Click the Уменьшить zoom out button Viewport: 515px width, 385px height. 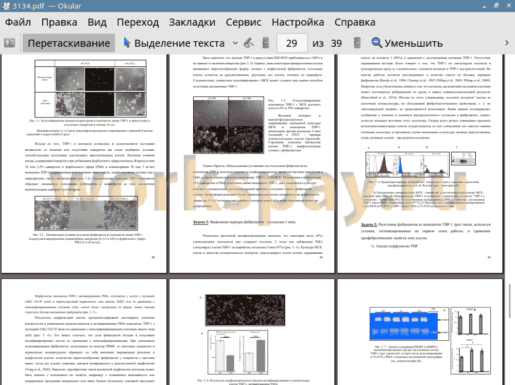[x=407, y=43]
